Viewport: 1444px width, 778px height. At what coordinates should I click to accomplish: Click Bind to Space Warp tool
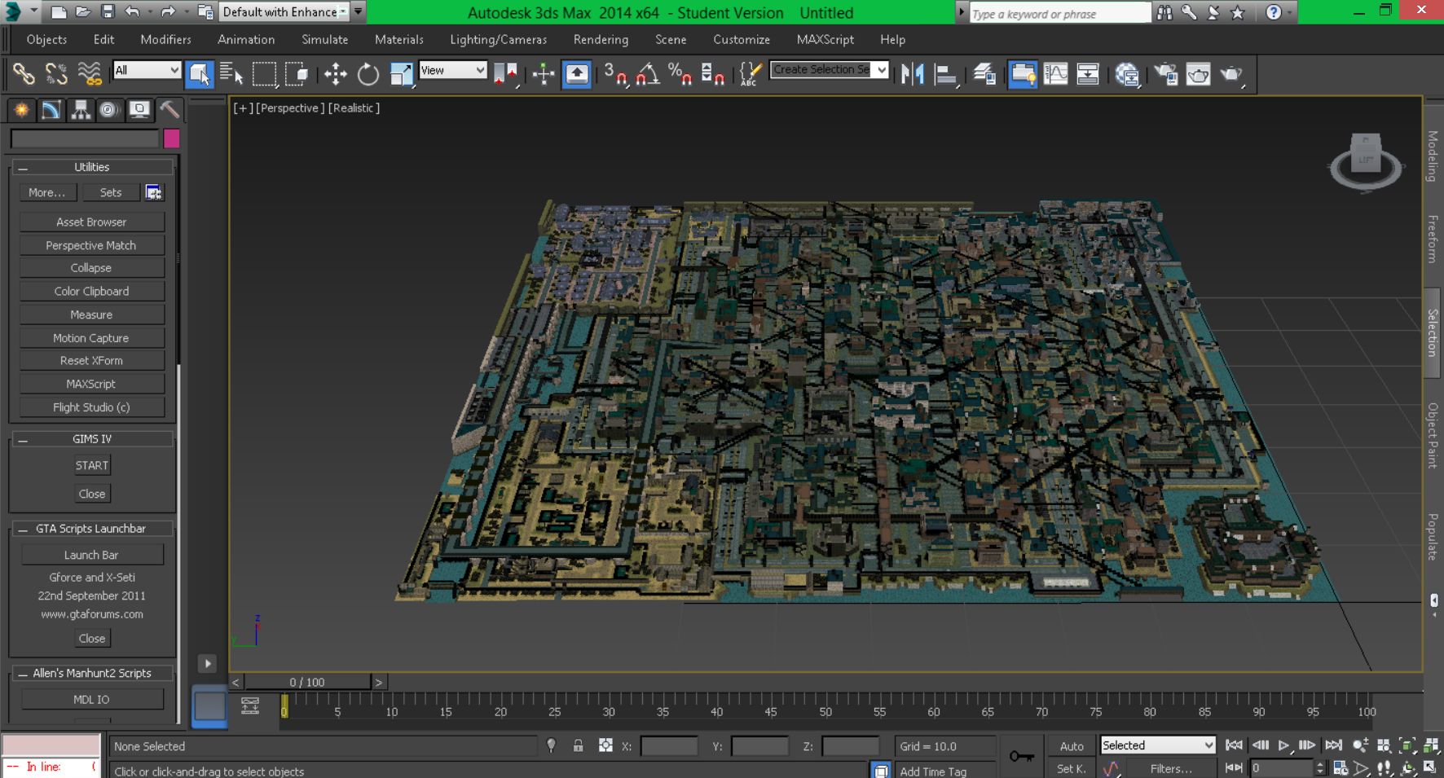89,74
